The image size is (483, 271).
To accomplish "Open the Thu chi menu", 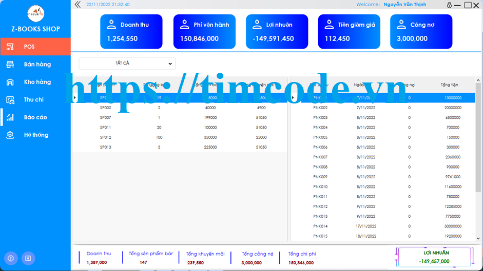I will pos(35,100).
